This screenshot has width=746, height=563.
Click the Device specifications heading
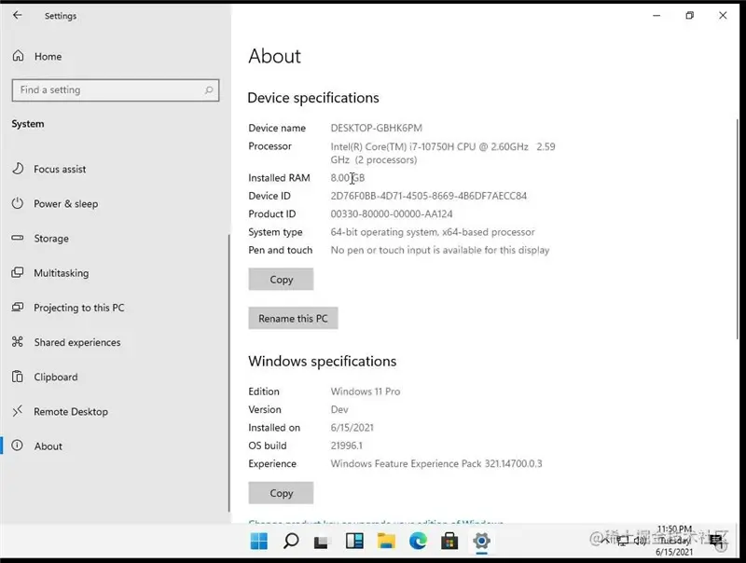[x=313, y=98]
